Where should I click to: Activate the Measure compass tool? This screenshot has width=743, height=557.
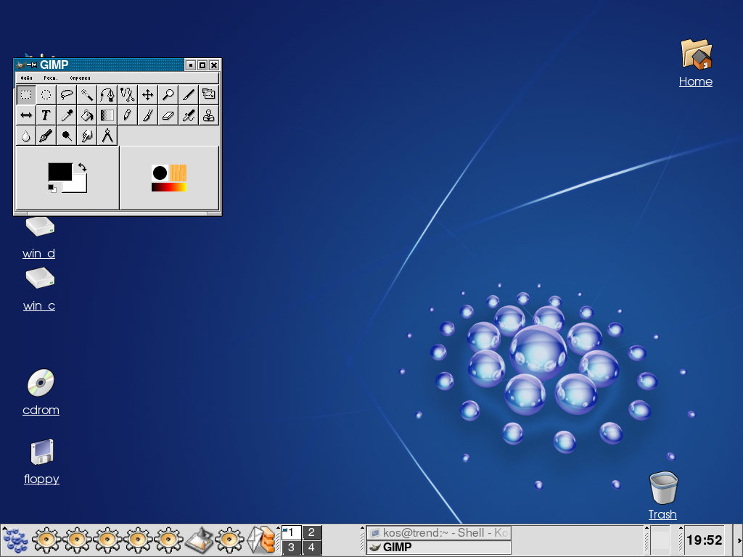pyautogui.click(x=107, y=136)
